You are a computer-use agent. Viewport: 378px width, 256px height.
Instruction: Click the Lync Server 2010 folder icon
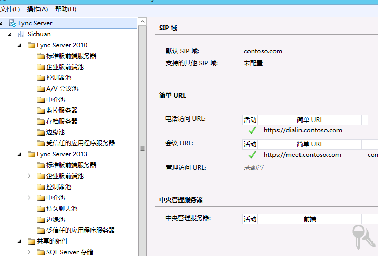[31, 45]
